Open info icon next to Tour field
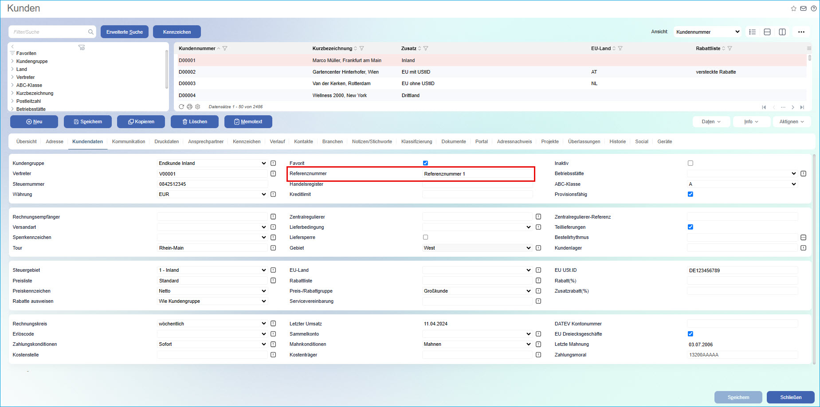The width and height of the screenshot is (820, 407). pos(273,248)
